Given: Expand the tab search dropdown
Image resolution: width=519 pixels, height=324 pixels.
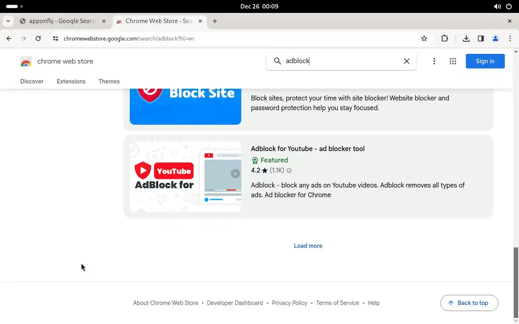Looking at the screenshot, I should [x=8, y=21].
